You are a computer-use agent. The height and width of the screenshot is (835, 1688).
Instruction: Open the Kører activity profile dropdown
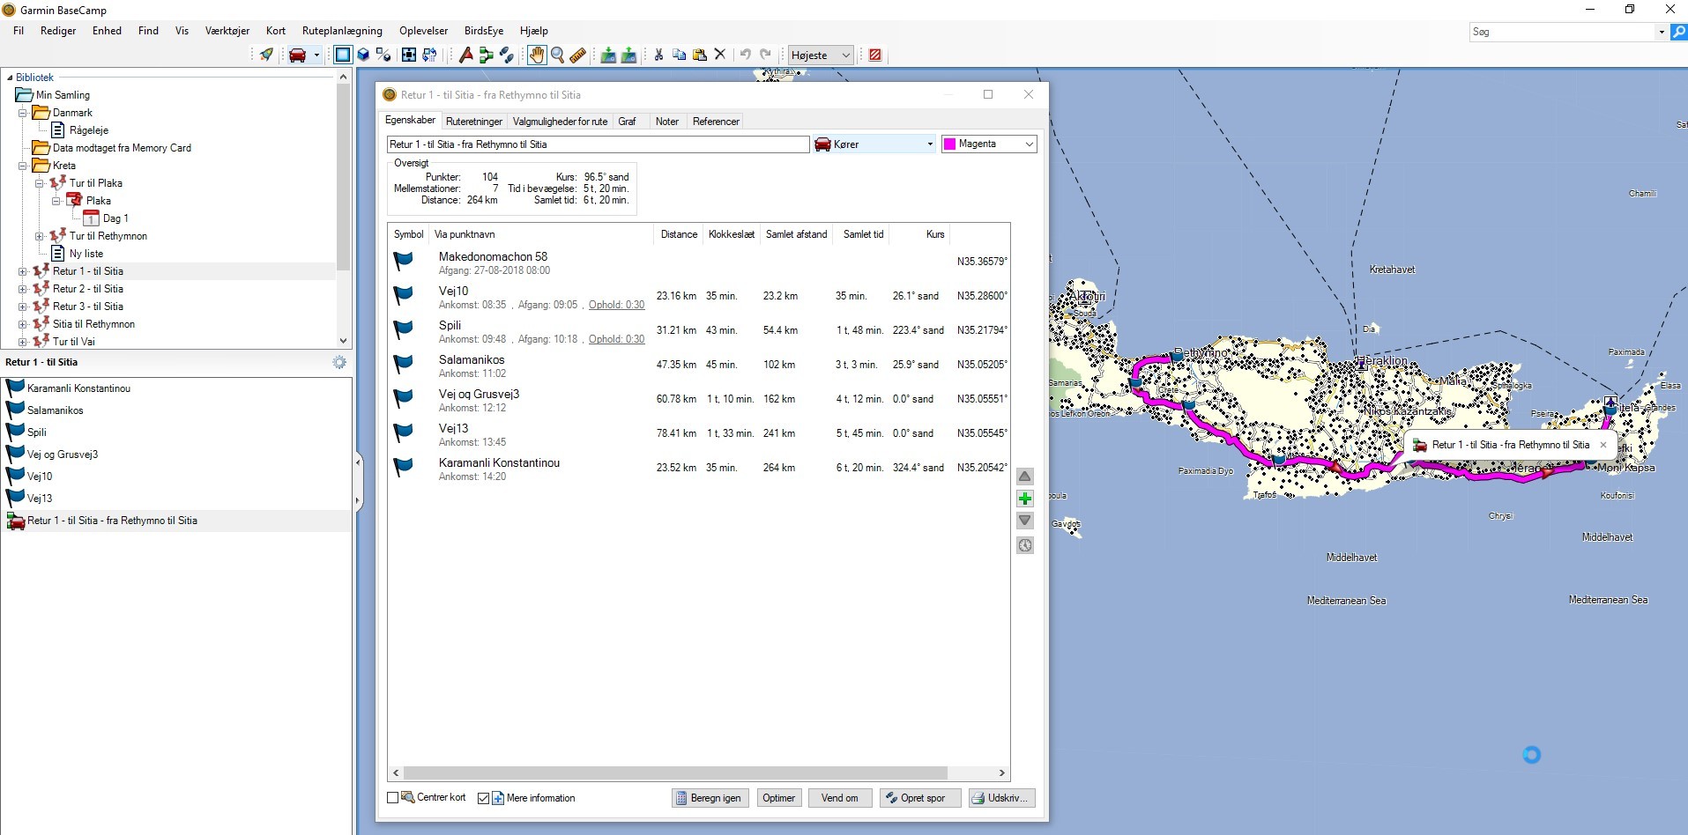[x=874, y=144]
